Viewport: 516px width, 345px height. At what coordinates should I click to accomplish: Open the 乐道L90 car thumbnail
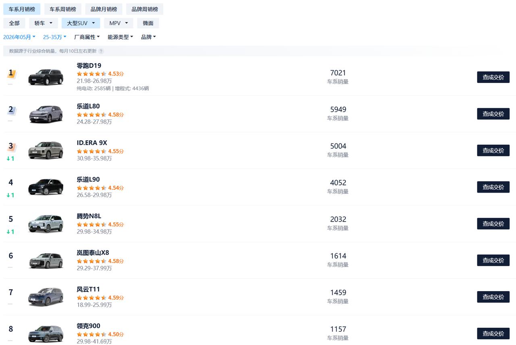[x=46, y=187]
